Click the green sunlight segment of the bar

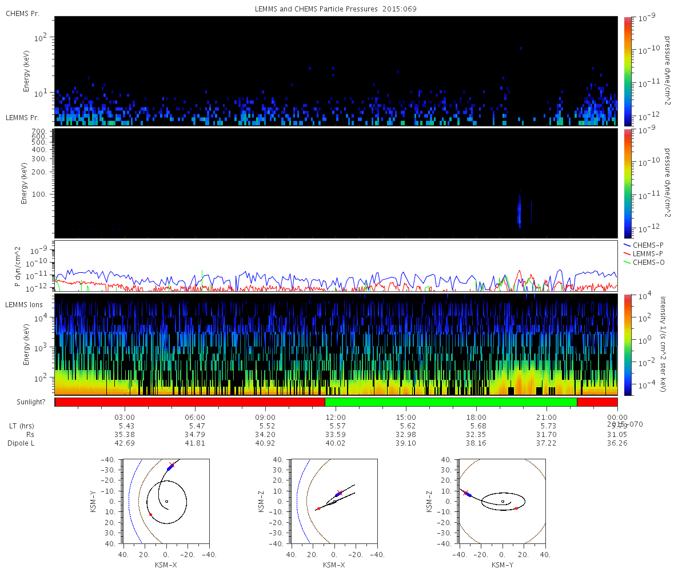[450, 402]
